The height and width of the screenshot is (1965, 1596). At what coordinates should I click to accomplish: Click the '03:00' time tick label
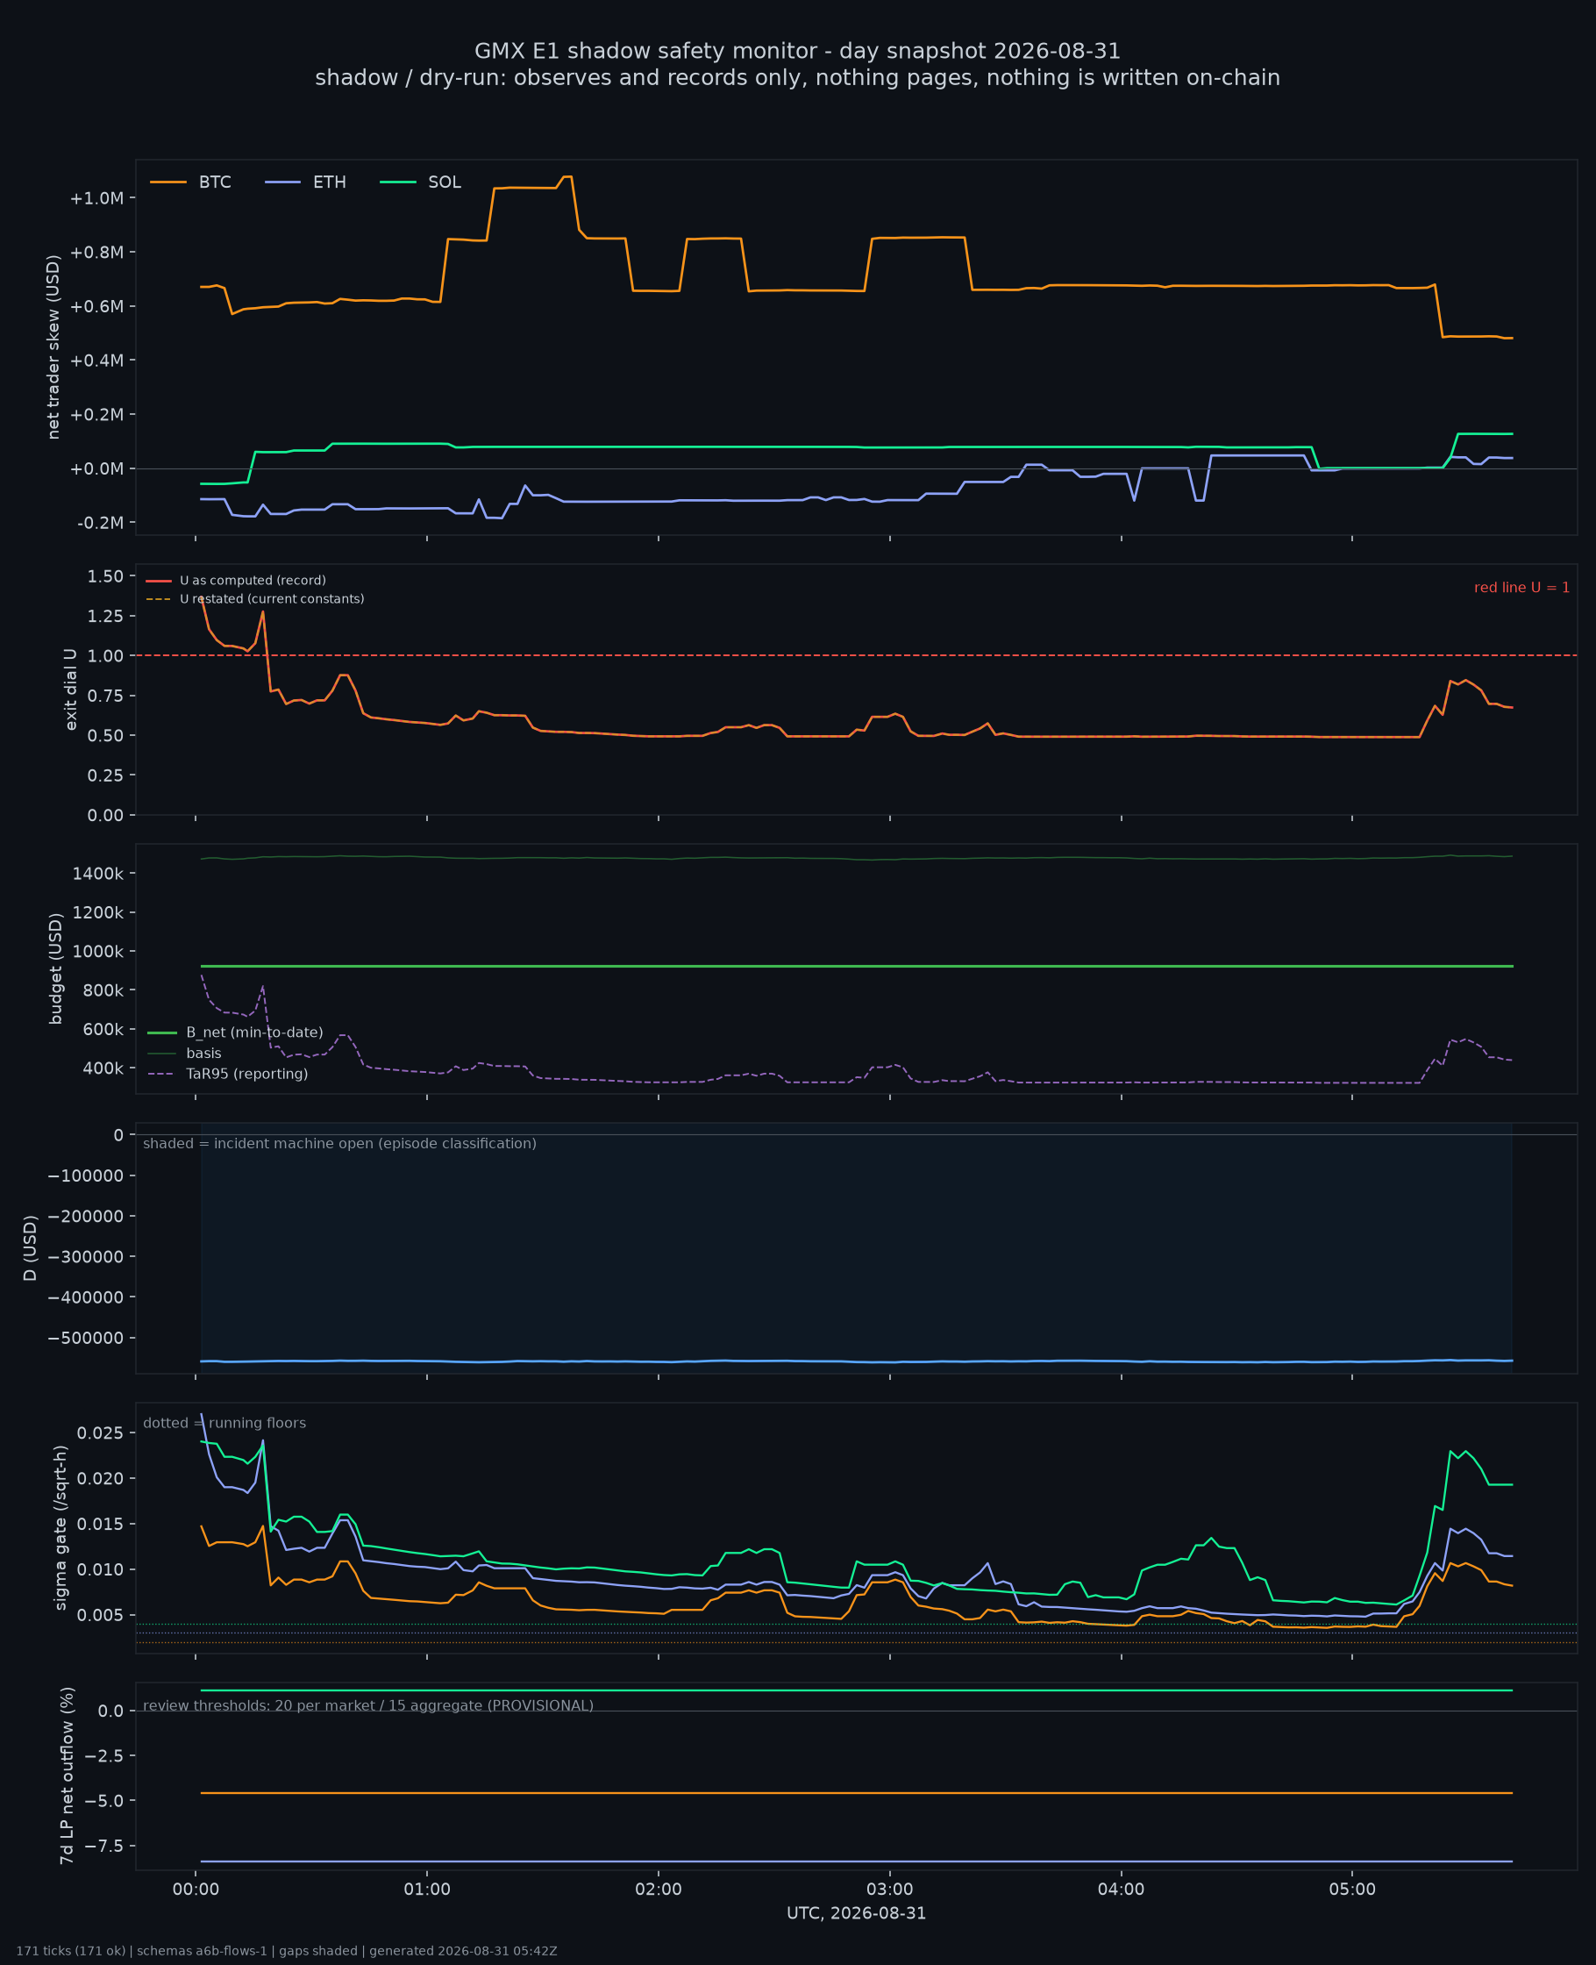pyautogui.click(x=890, y=1890)
